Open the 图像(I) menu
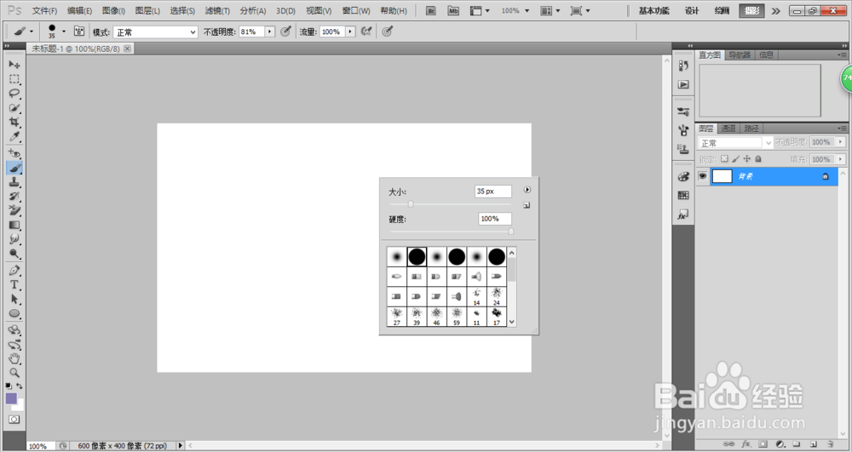The width and height of the screenshot is (852, 452). [x=113, y=11]
